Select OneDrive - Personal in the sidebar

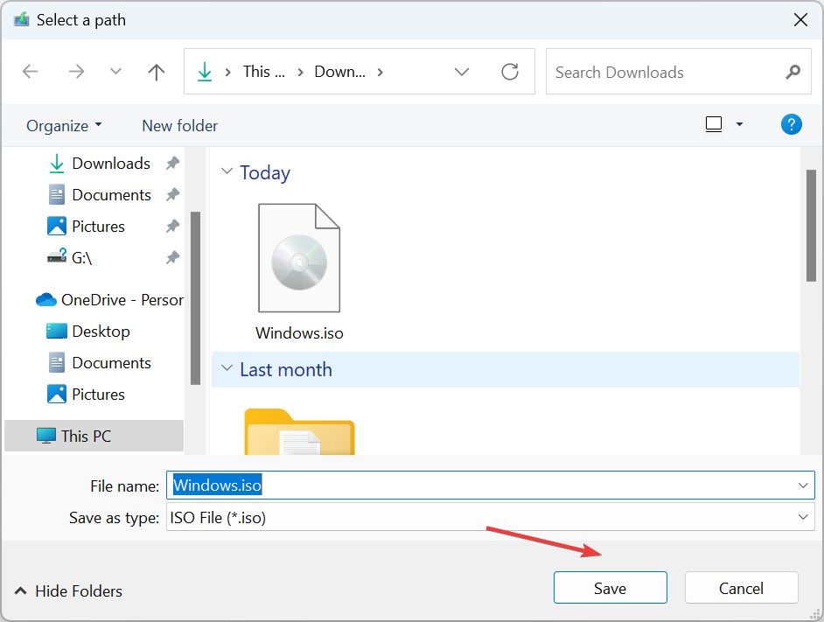pos(109,300)
